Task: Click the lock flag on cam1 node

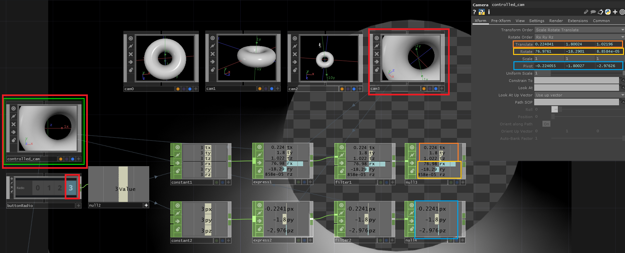Action: point(213,70)
